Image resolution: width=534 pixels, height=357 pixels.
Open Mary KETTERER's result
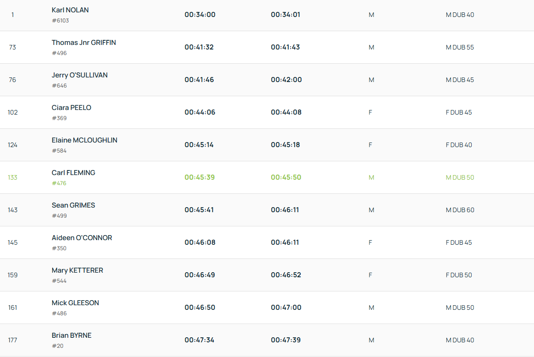coord(77,270)
